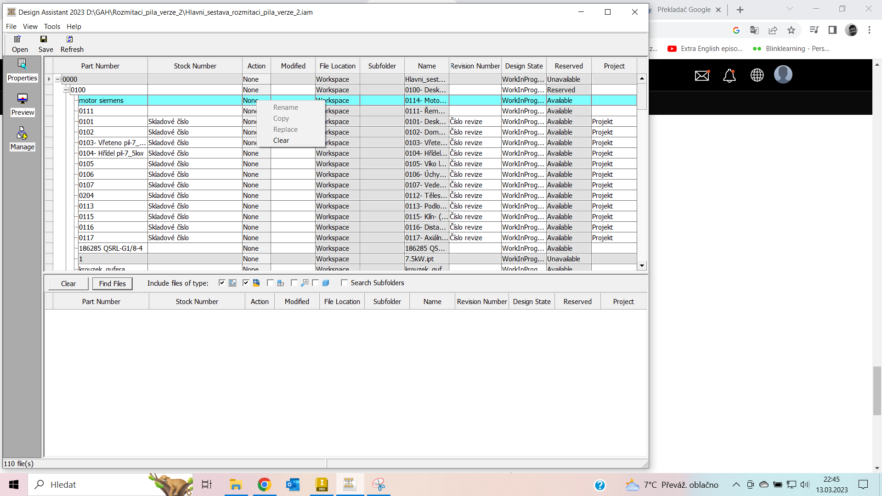
Task: Collapse the 0000 tree node
Action: click(x=58, y=79)
